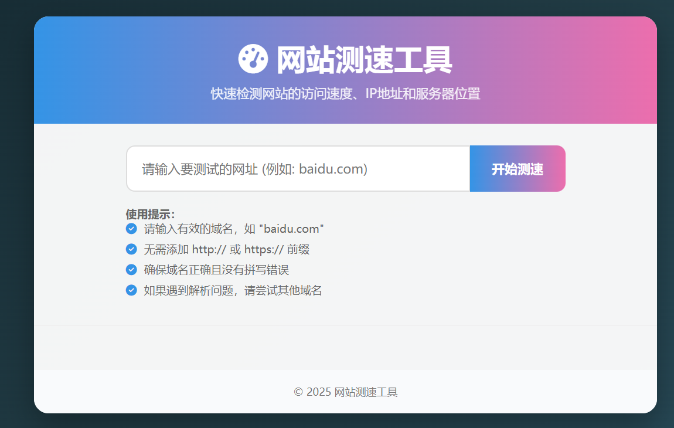Click check icon beside 如果遇到解析问题 tip
674x428 pixels.
131,290
